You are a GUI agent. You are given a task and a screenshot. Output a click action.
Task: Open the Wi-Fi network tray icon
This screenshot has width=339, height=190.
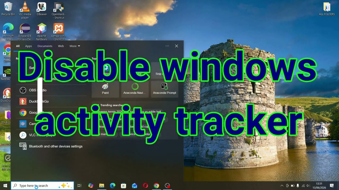pyautogui.click(x=303, y=186)
